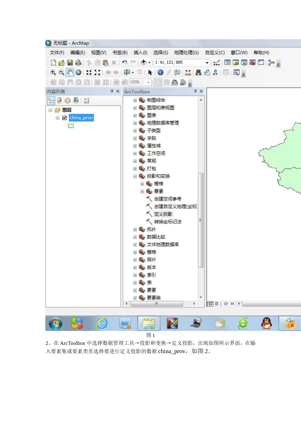Open the Python window icon
Viewport: 301px width, 426px height.
[x=261, y=62]
